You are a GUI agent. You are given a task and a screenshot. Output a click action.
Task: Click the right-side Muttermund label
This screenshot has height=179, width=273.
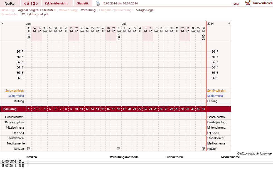click(x=215, y=96)
